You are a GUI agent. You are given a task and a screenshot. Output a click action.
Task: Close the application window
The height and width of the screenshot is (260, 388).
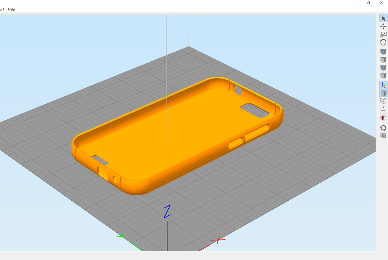[381, 3]
